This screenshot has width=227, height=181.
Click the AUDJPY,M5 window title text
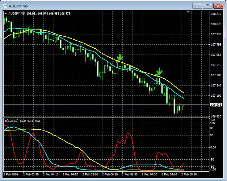point(19,6)
